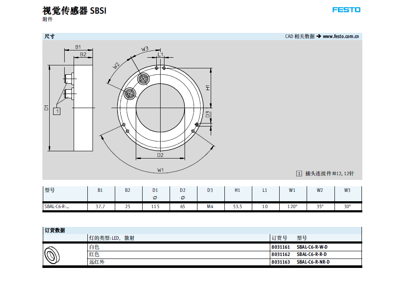Image resolution: width=400 pixels, height=288 pixels.
Task: Click dimension label D3 in the drawing
Action: click(208, 114)
